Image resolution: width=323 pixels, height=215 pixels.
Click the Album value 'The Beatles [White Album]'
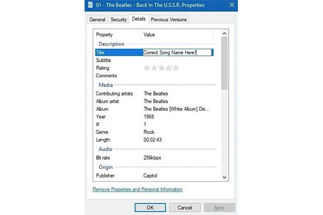coord(177,109)
